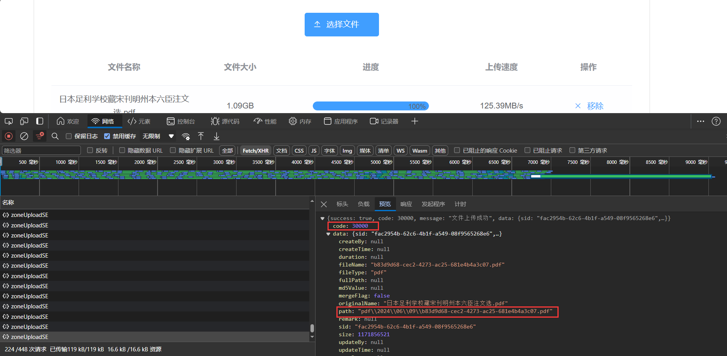Collapse the root success JSON object

(x=322, y=218)
